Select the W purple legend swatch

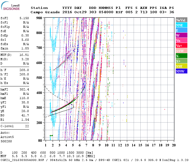point(181,35)
